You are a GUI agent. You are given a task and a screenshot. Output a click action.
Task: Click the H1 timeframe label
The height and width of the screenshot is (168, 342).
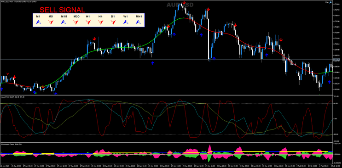[x=88, y=17]
